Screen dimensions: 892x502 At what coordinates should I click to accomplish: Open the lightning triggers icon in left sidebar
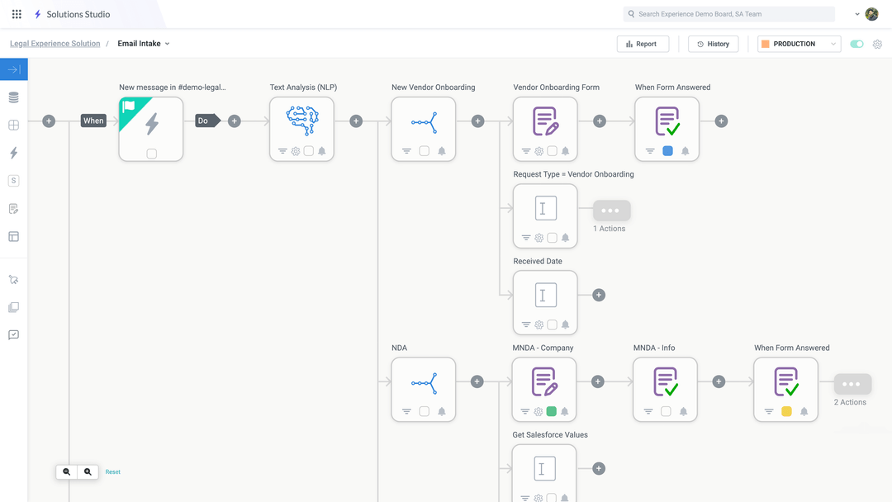coord(12,153)
